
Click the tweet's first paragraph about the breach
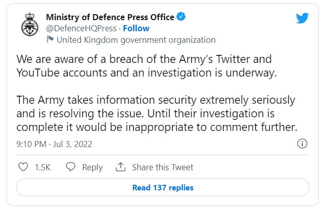pos(146,66)
